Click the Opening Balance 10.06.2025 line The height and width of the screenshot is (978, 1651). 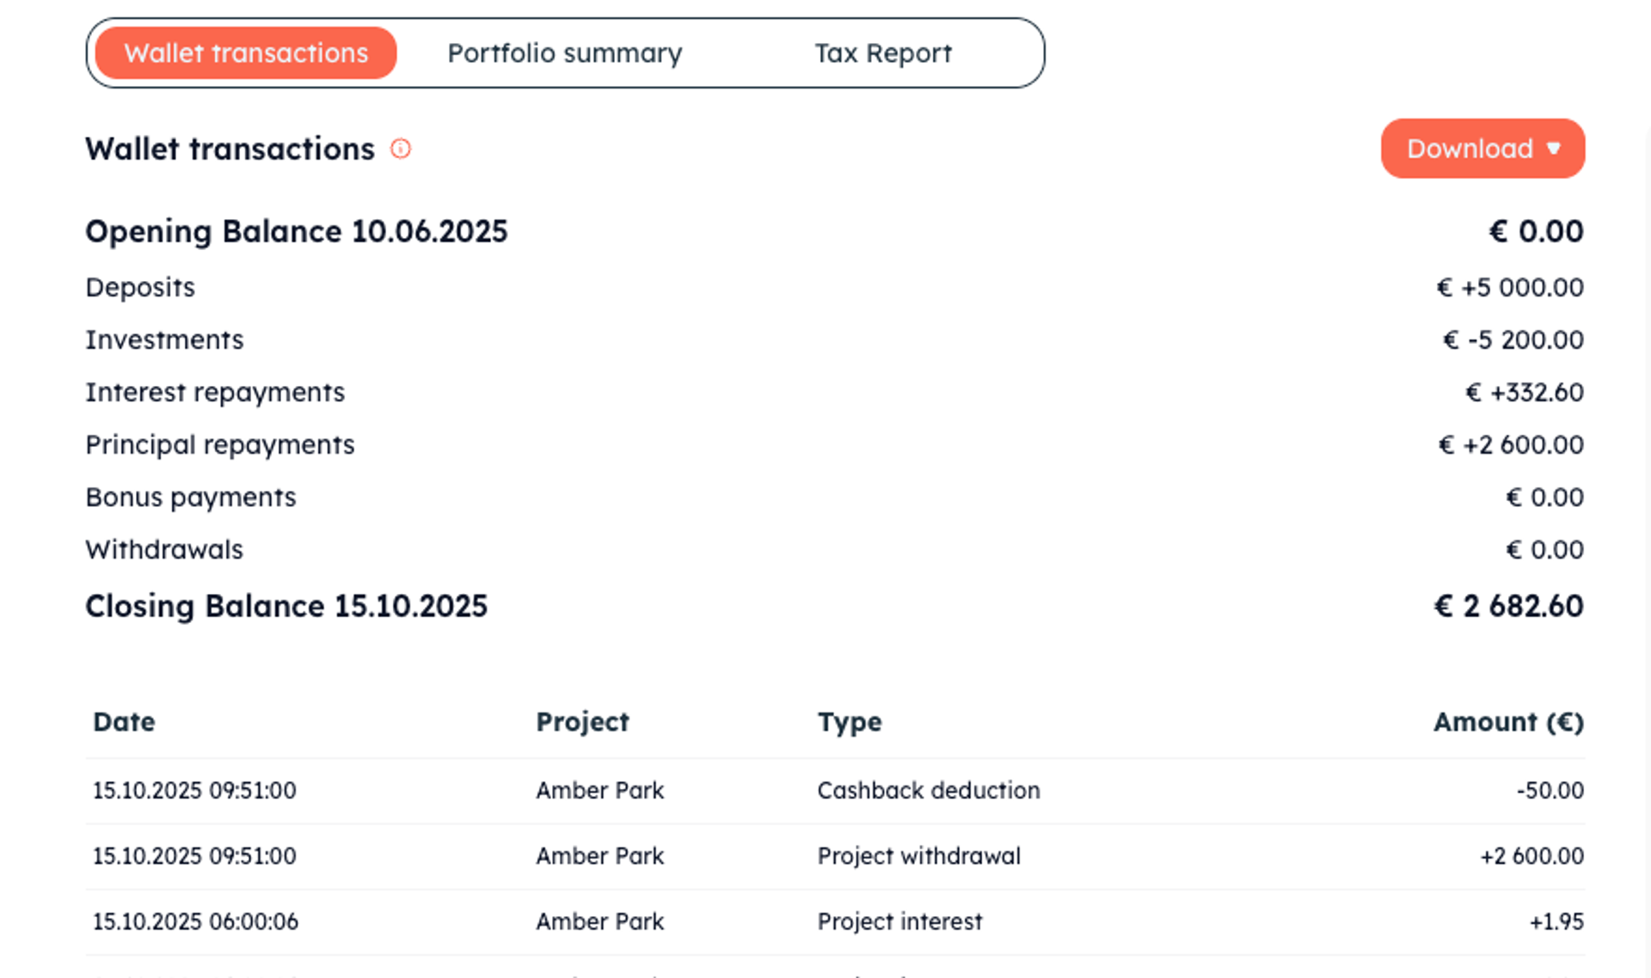click(297, 231)
